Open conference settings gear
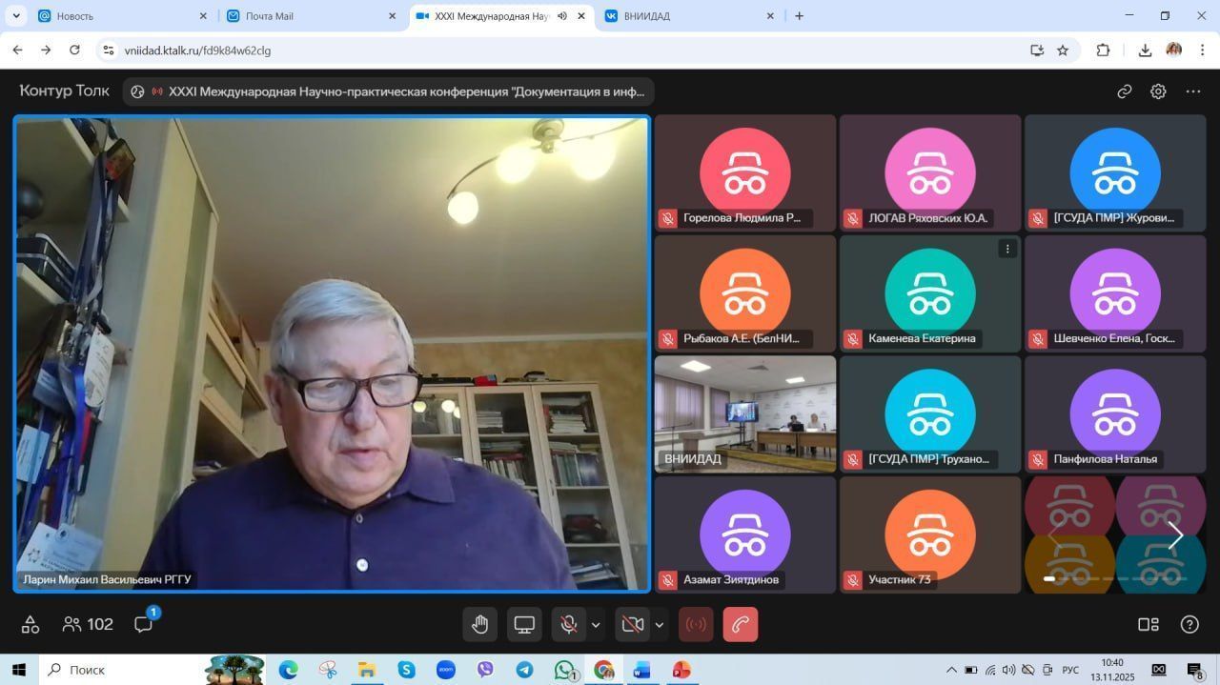Viewport: 1220px width, 685px height. click(1158, 91)
